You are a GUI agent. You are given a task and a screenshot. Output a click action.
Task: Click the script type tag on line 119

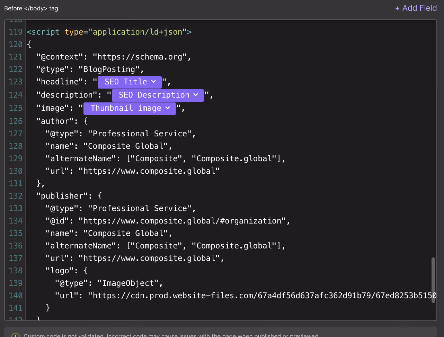(x=109, y=32)
